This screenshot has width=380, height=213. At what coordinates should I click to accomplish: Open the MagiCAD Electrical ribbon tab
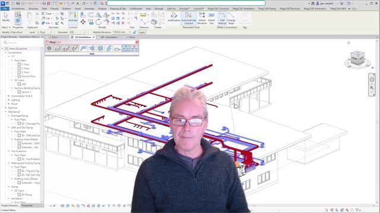tap(290, 8)
